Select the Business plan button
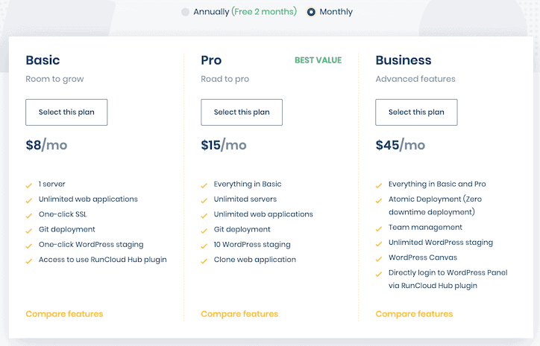 pos(416,112)
